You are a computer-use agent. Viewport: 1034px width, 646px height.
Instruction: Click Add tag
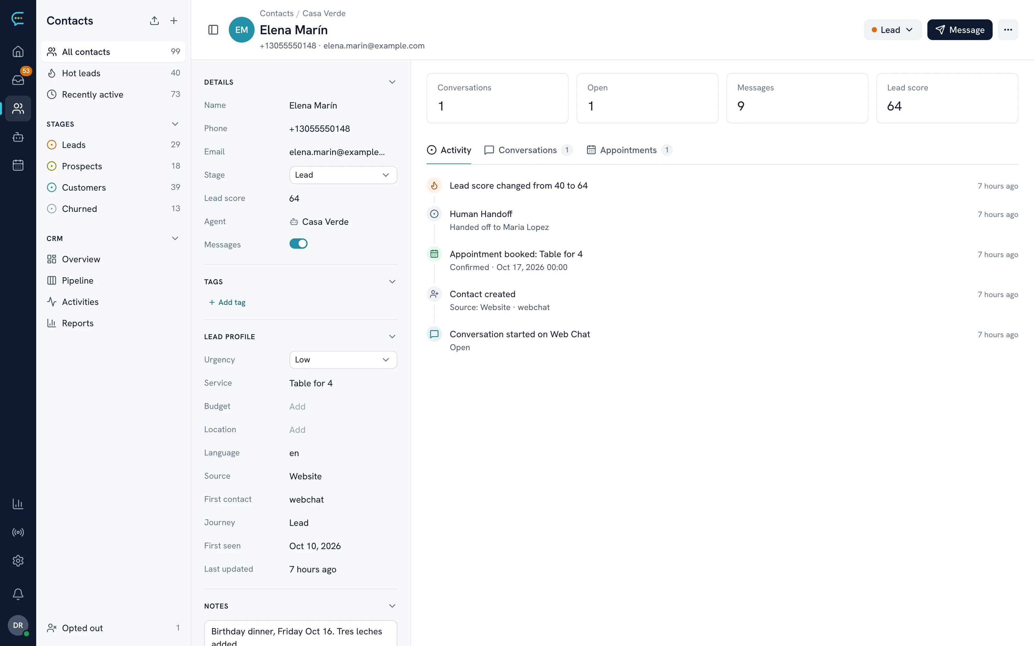pos(227,302)
